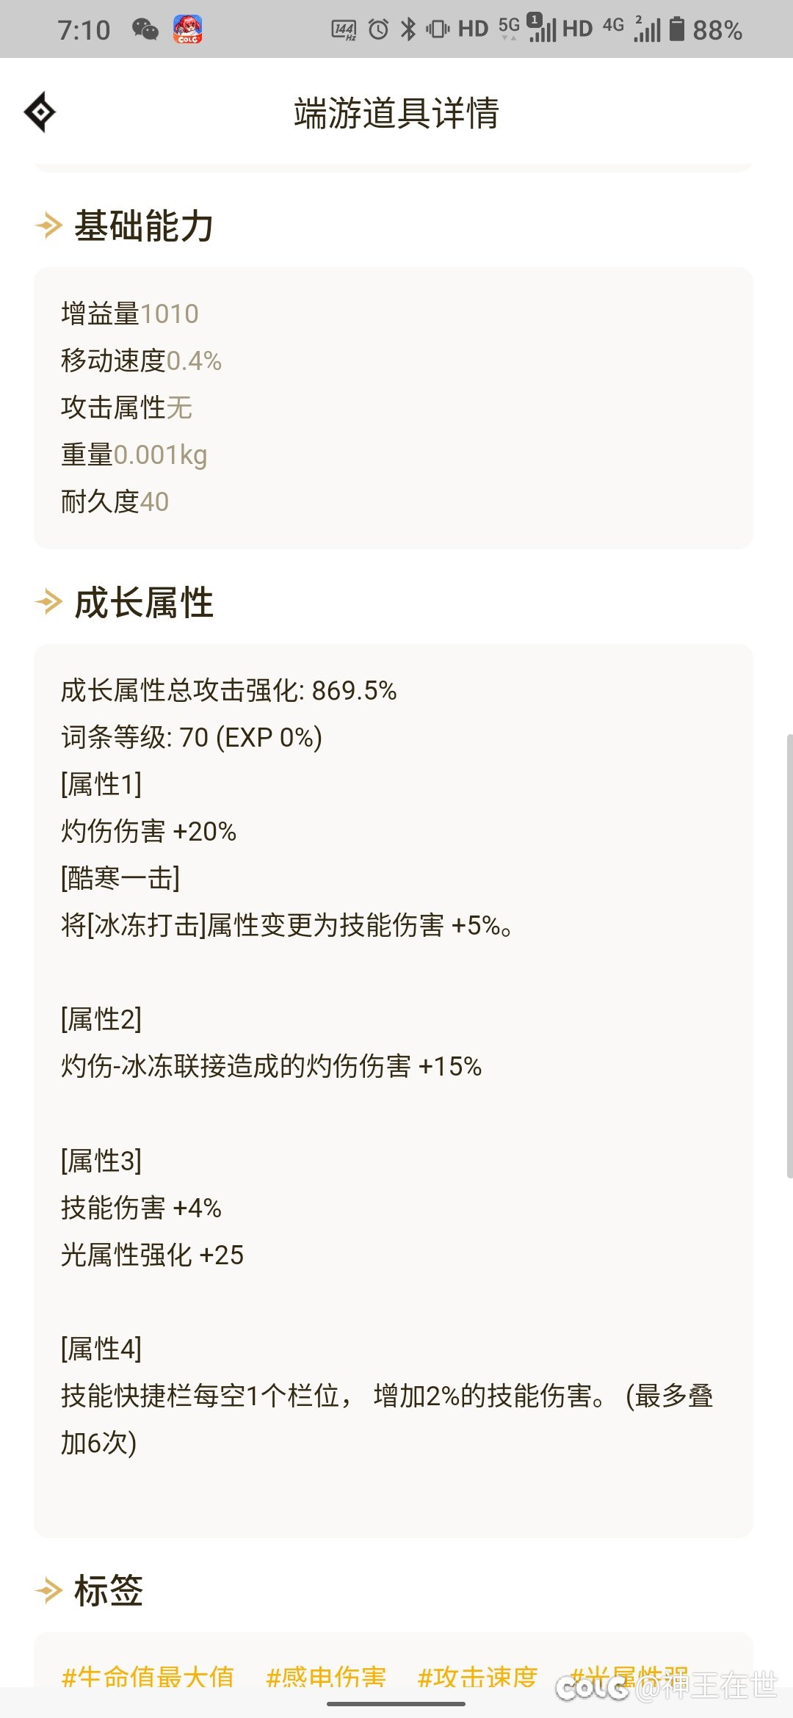793x1718 pixels.
Task: Open the #光属性强 tag
Action: 629,1676
